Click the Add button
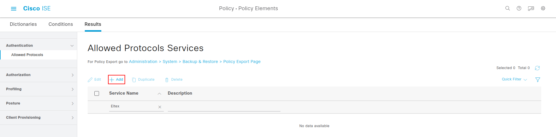Viewport: 556px width, 137px height. [x=116, y=80]
